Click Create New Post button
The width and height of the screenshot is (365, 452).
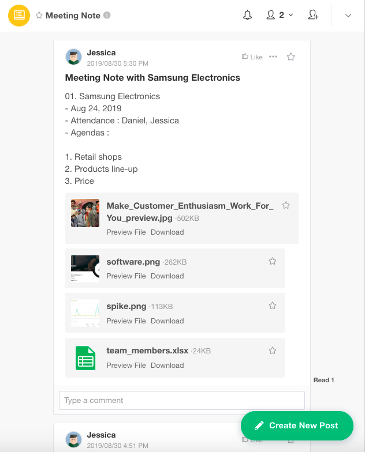(x=297, y=425)
